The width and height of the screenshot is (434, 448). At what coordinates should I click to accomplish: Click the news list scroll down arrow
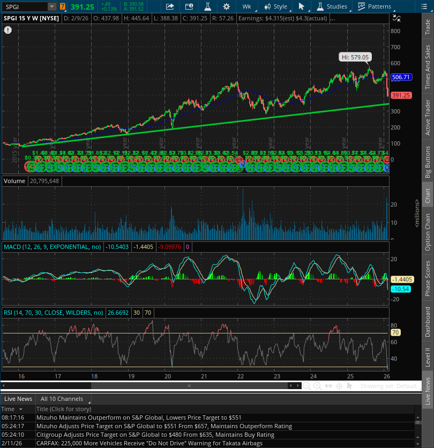click(418, 444)
